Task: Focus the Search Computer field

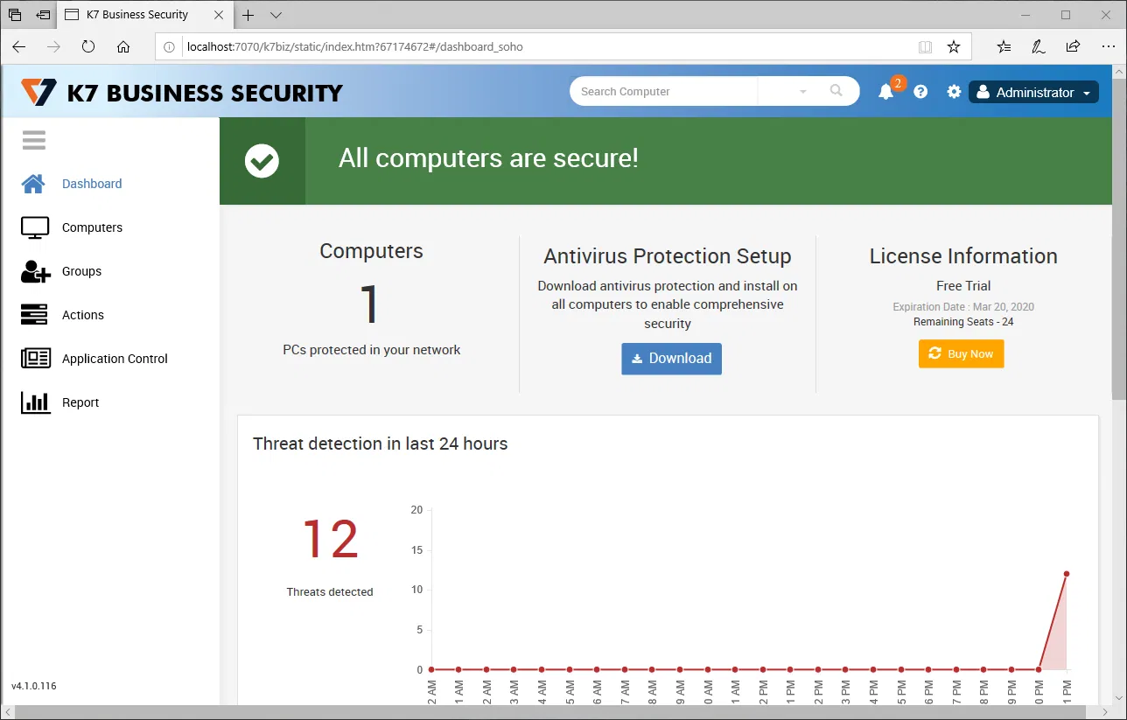Action: pos(665,92)
